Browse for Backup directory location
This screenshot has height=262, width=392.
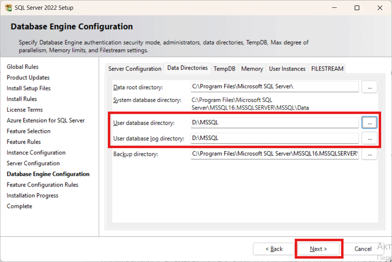[x=369, y=154]
